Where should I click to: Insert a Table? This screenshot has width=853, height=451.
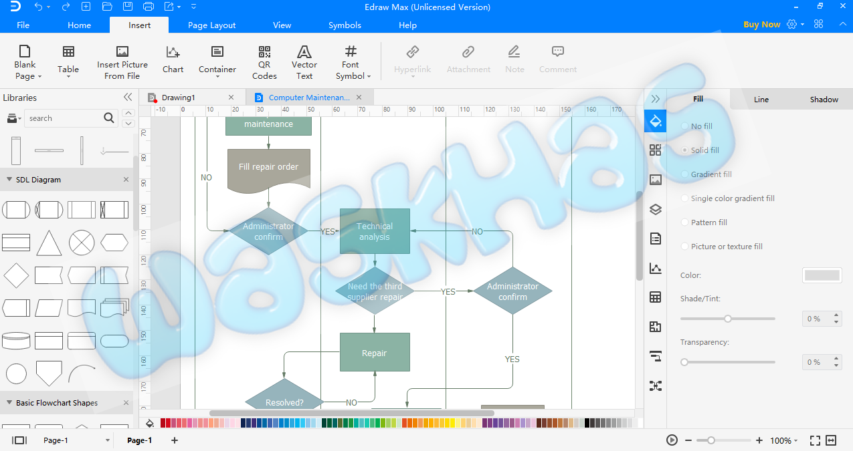[68, 62]
